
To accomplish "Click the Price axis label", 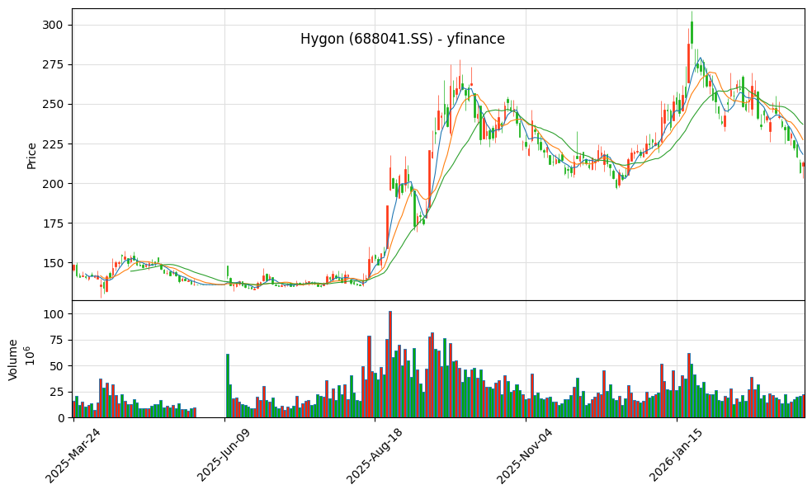I will pos(31,156).
